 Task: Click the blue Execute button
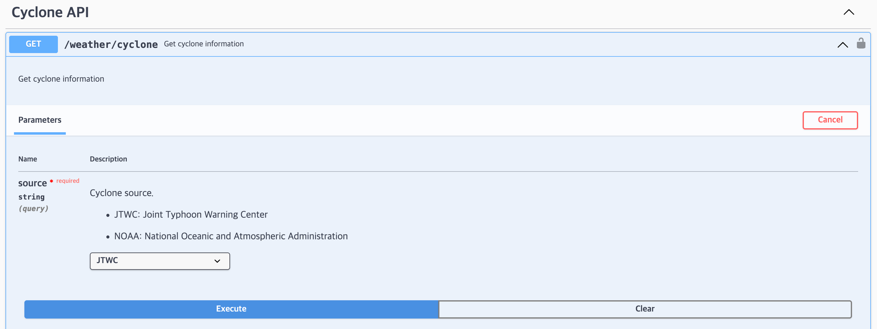(x=231, y=309)
